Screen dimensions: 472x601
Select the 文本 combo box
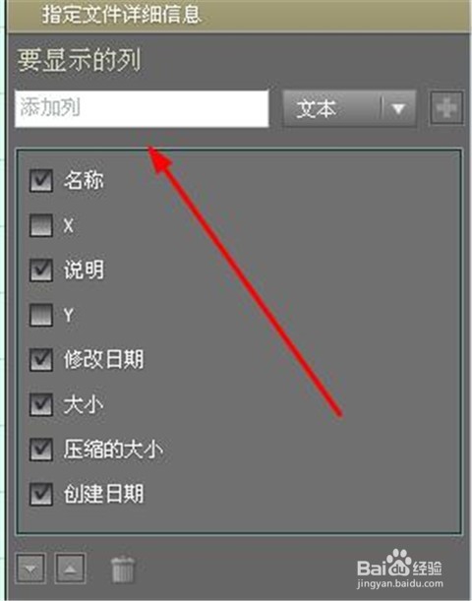349,109
